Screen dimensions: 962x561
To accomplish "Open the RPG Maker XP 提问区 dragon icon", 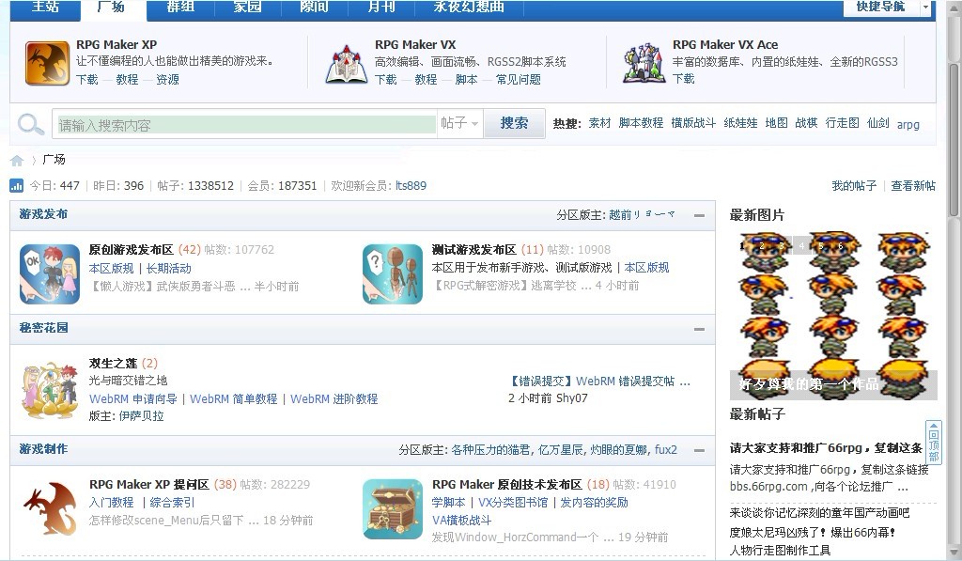I will coord(50,508).
